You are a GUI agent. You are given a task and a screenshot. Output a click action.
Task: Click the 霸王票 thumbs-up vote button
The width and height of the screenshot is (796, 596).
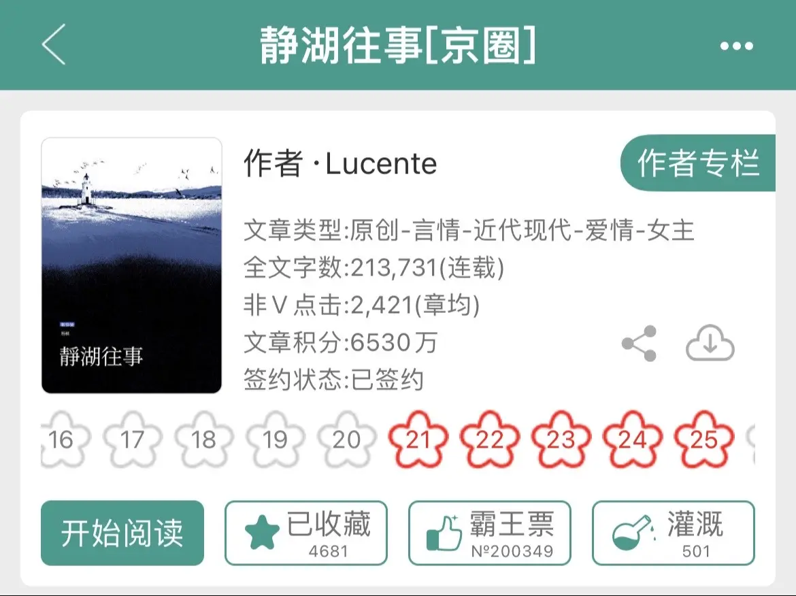[490, 533]
